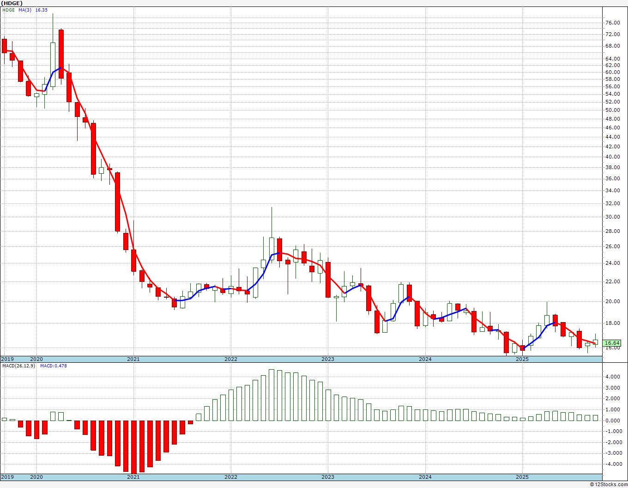
Task: Select the 76.00 price axis label
Action: point(612,23)
